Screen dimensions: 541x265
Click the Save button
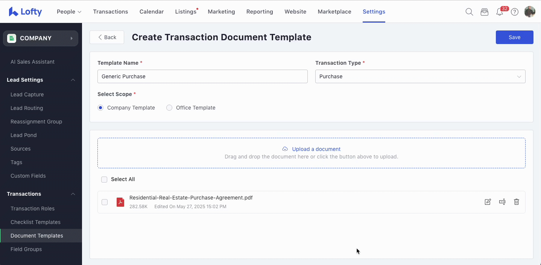click(515, 37)
